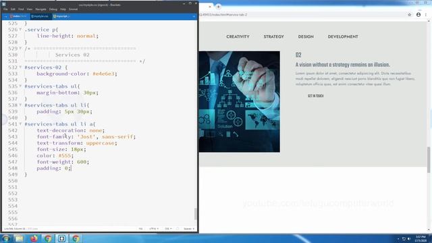Open the Edit menu in Brackets
Viewport: 432px width, 243px height.
coord(13,9)
